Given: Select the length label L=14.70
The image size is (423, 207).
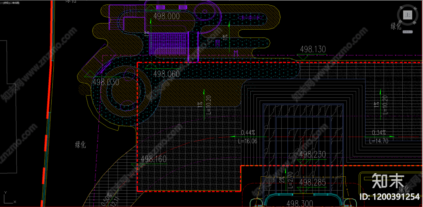Looking at the screenshot, I should coord(379,141).
